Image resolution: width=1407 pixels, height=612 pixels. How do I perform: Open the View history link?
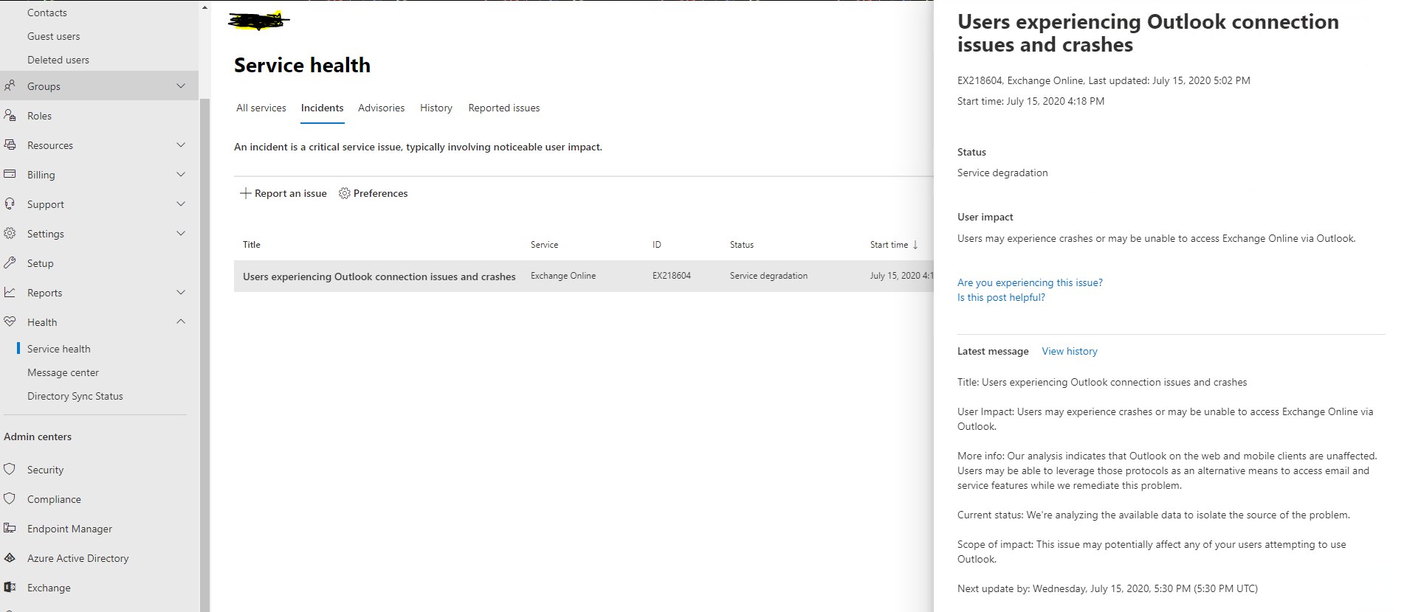click(x=1070, y=351)
